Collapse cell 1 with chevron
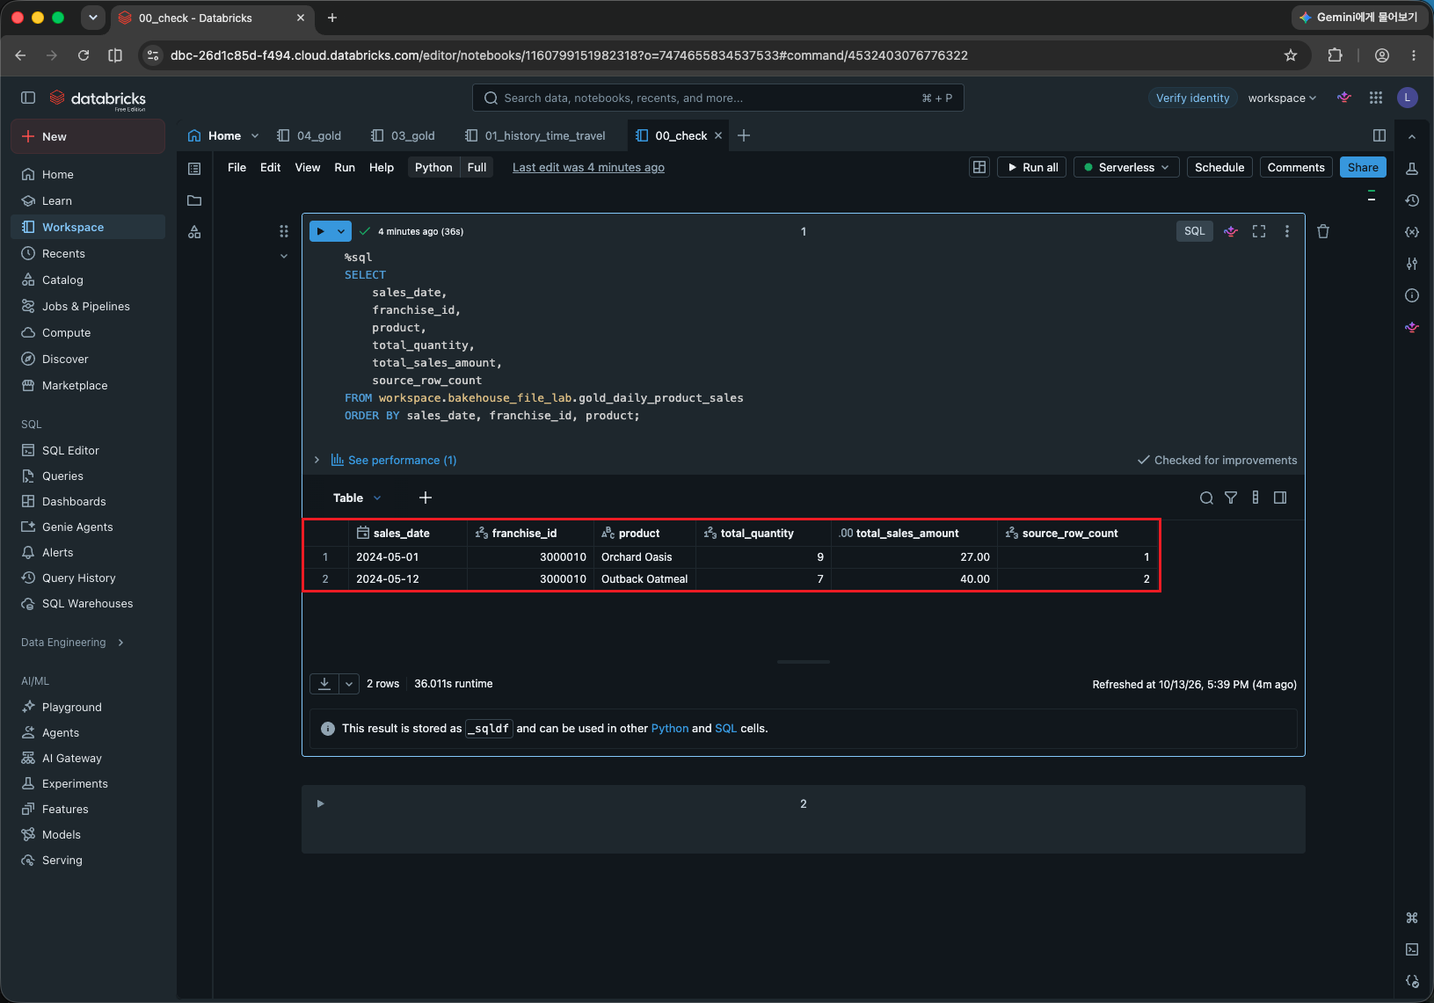The height and width of the screenshot is (1003, 1434). click(284, 256)
